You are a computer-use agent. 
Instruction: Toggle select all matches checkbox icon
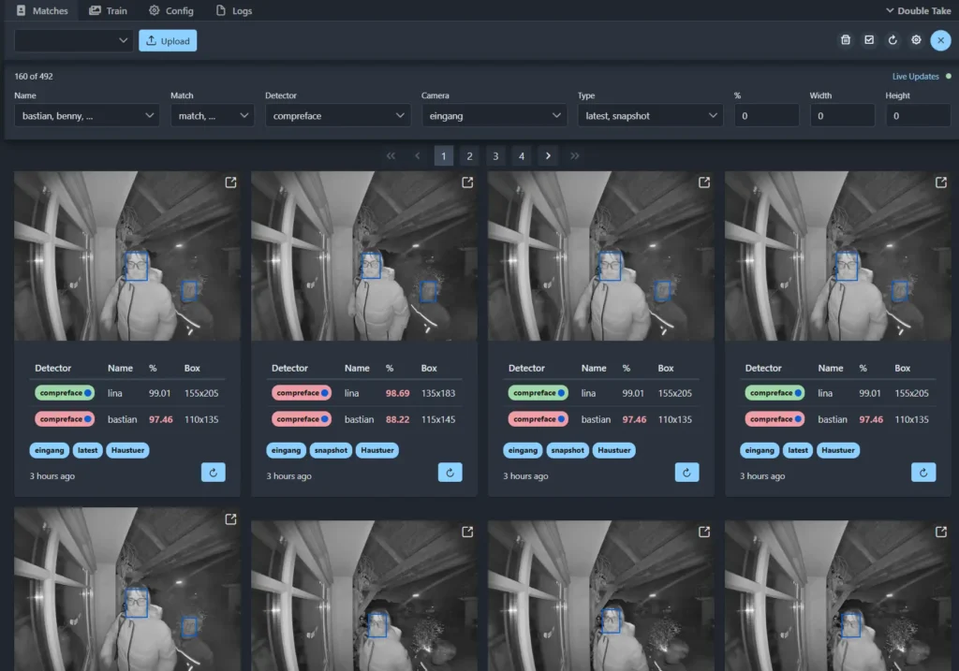[x=869, y=40]
